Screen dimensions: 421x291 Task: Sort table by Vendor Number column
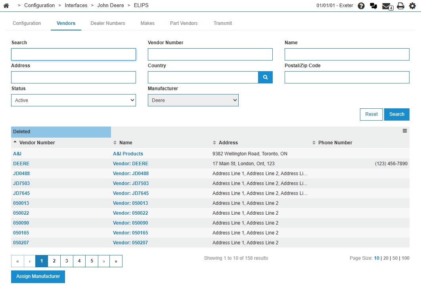coord(37,143)
